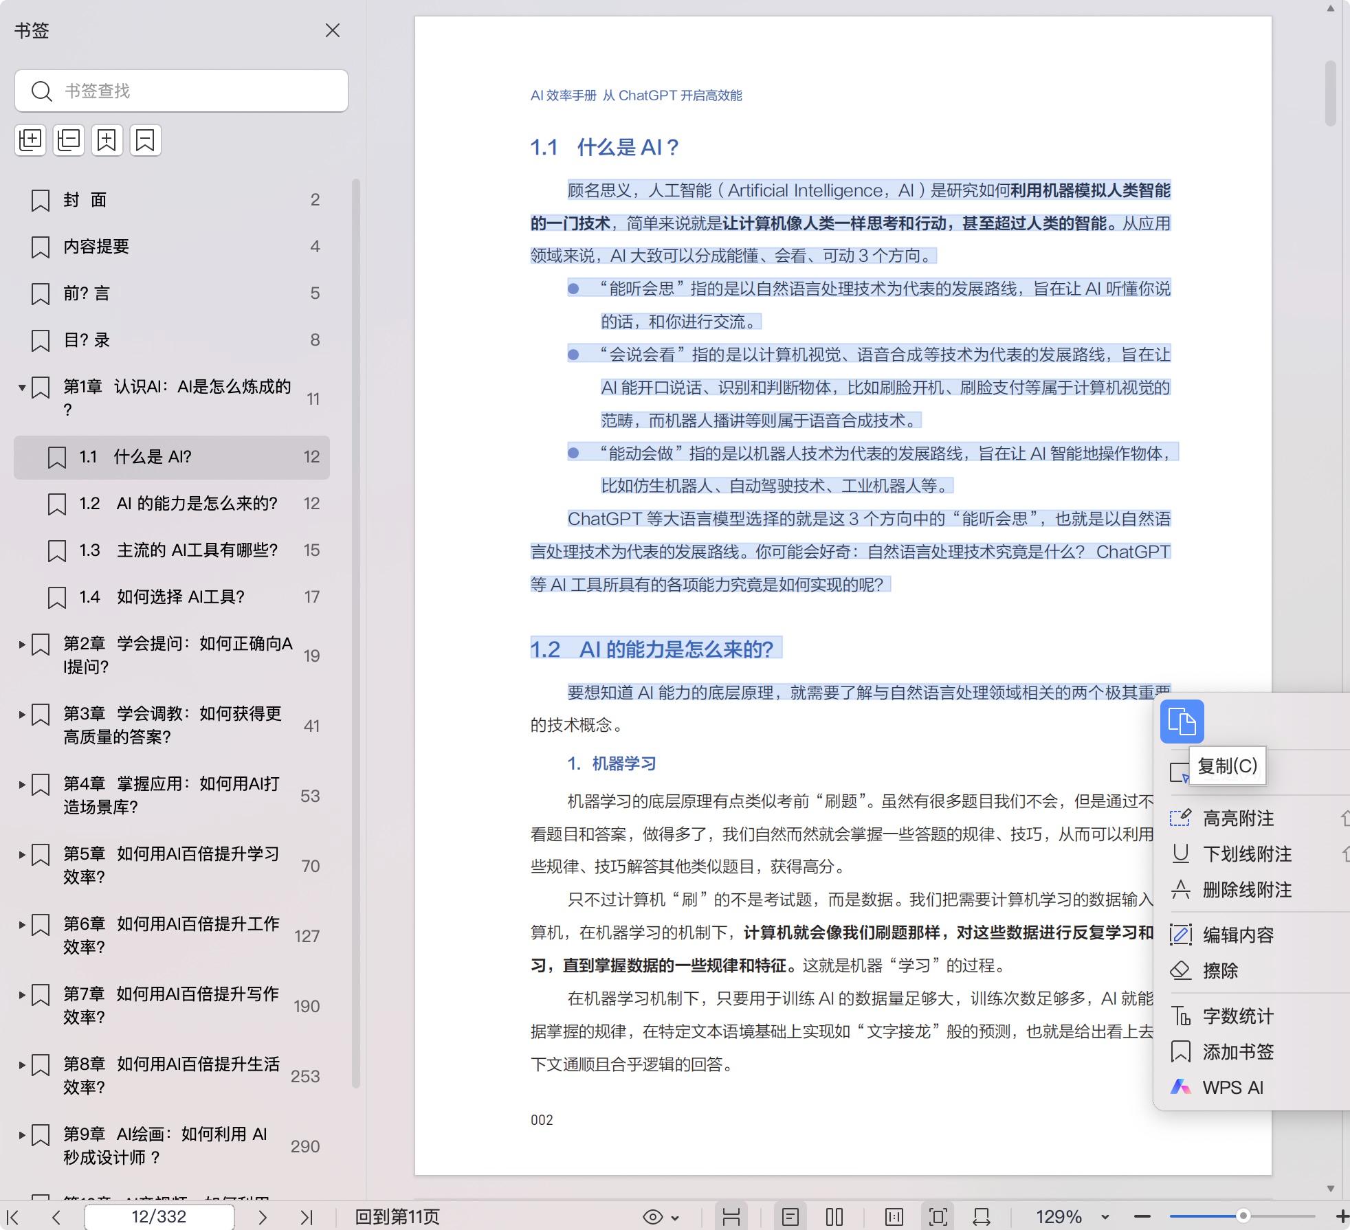Choose 擦除 from the context menu
This screenshot has width=1350, height=1230.
coord(1251,971)
